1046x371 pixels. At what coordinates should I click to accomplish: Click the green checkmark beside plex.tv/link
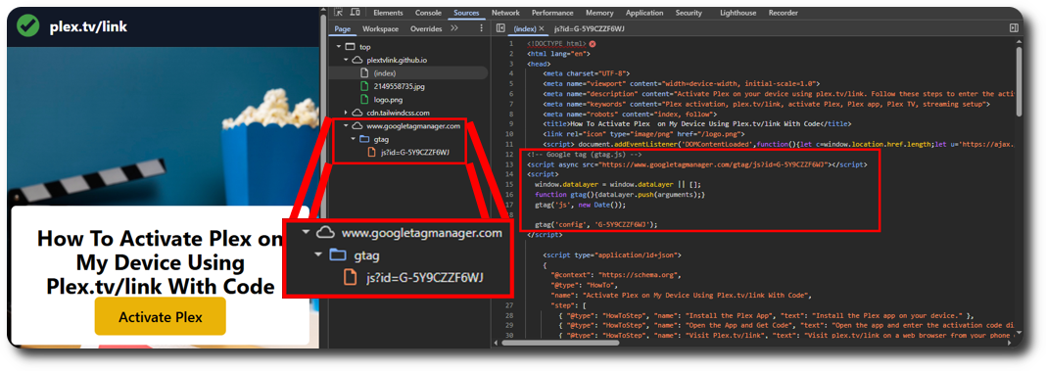click(28, 25)
